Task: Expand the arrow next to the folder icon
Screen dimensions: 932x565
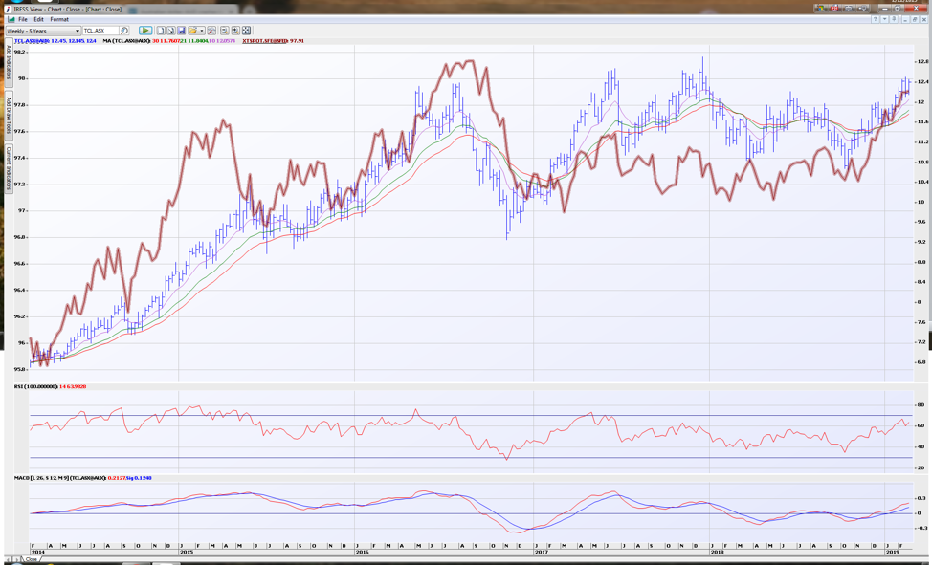Action: pos(201,31)
